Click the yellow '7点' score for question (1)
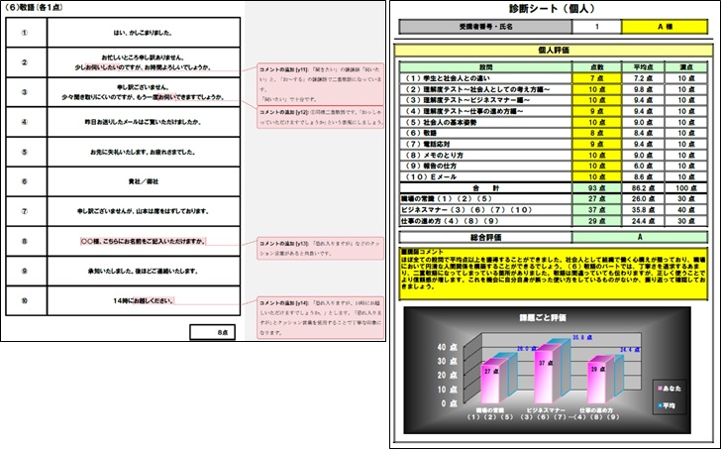Image resolution: width=723 pixels, height=452 pixels. point(596,78)
